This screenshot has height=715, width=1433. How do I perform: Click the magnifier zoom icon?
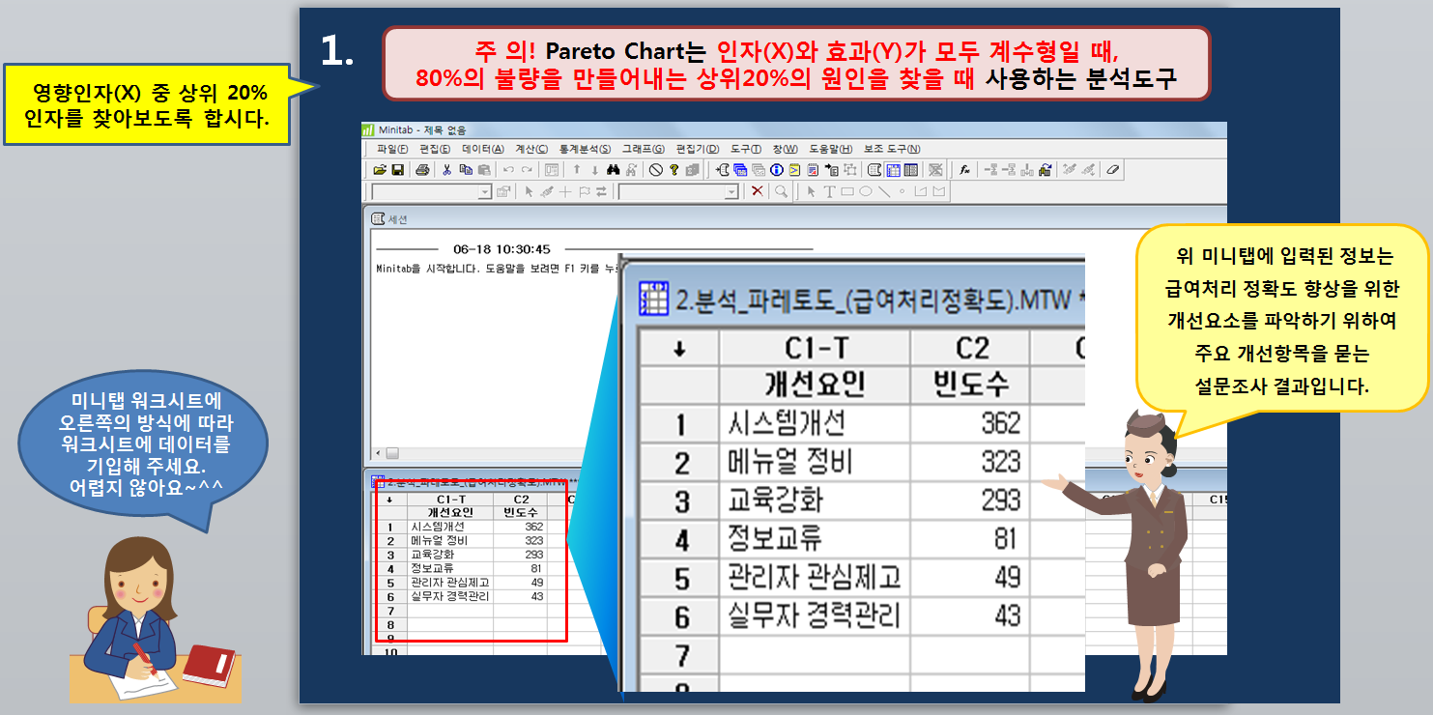[x=781, y=191]
